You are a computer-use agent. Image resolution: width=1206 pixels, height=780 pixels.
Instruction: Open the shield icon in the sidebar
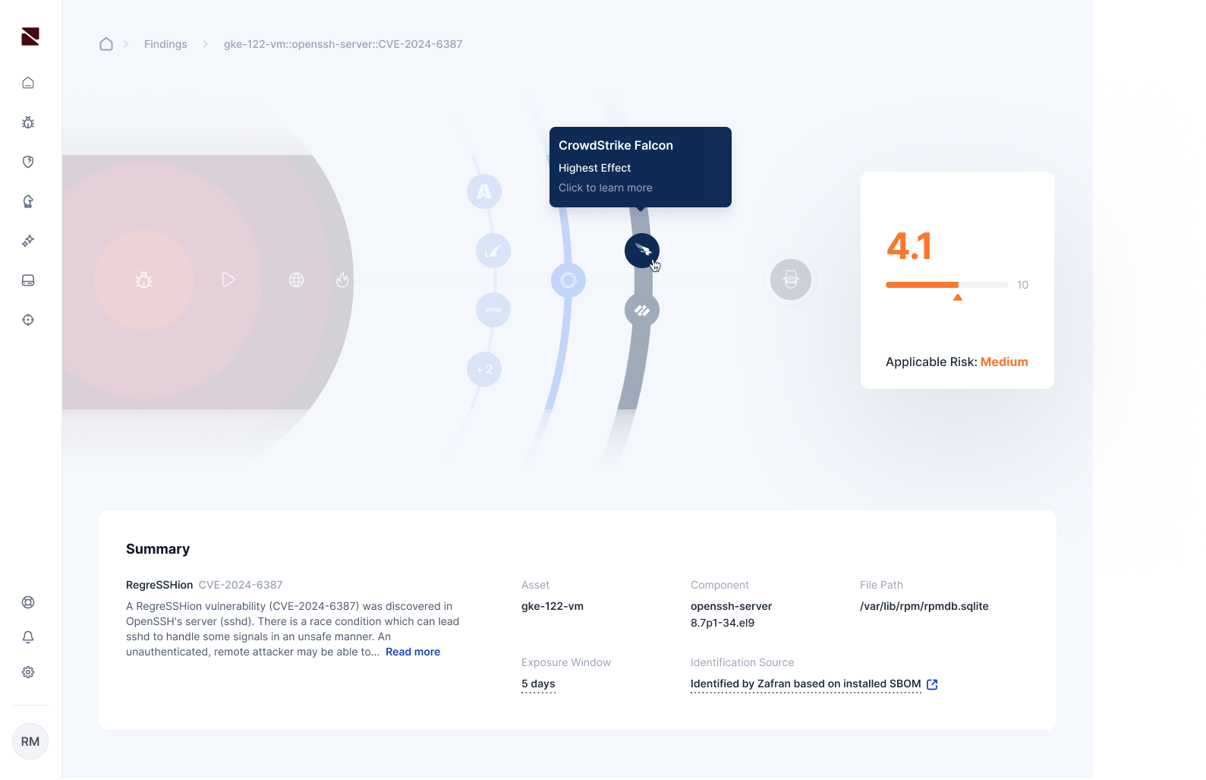pos(28,162)
